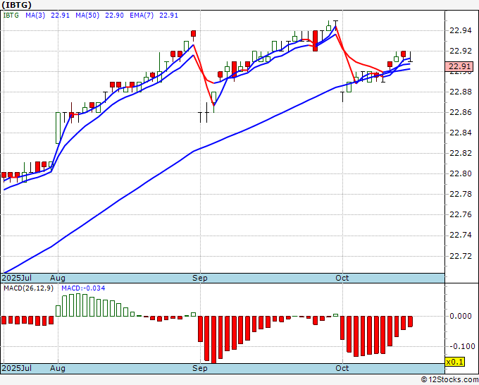The width and height of the screenshot is (479, 385).
Task: Click the 22.84 price axis label
Action: (x=461, y=133)
